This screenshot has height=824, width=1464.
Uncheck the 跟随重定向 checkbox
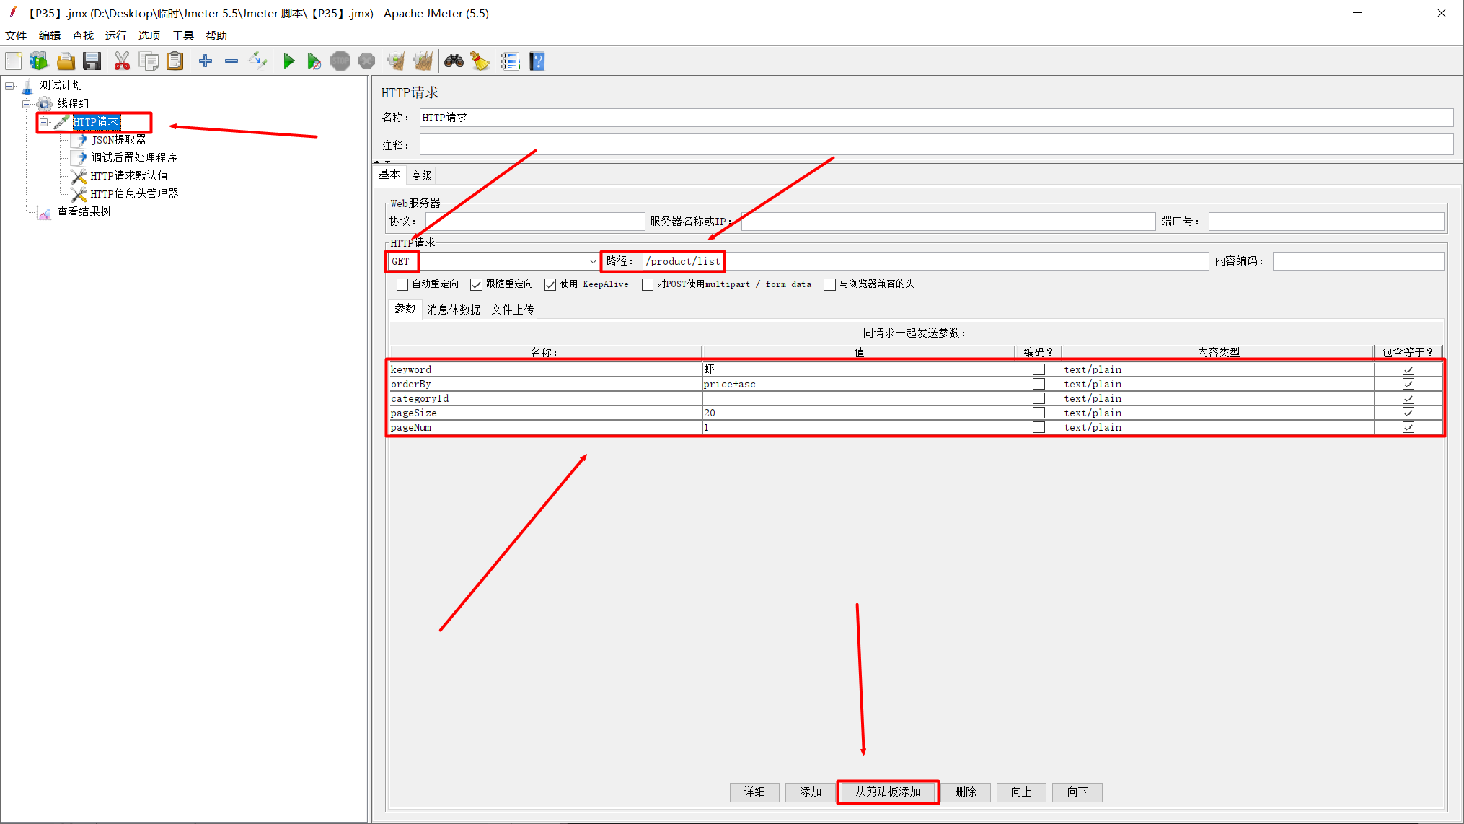(x=476, y=284)
